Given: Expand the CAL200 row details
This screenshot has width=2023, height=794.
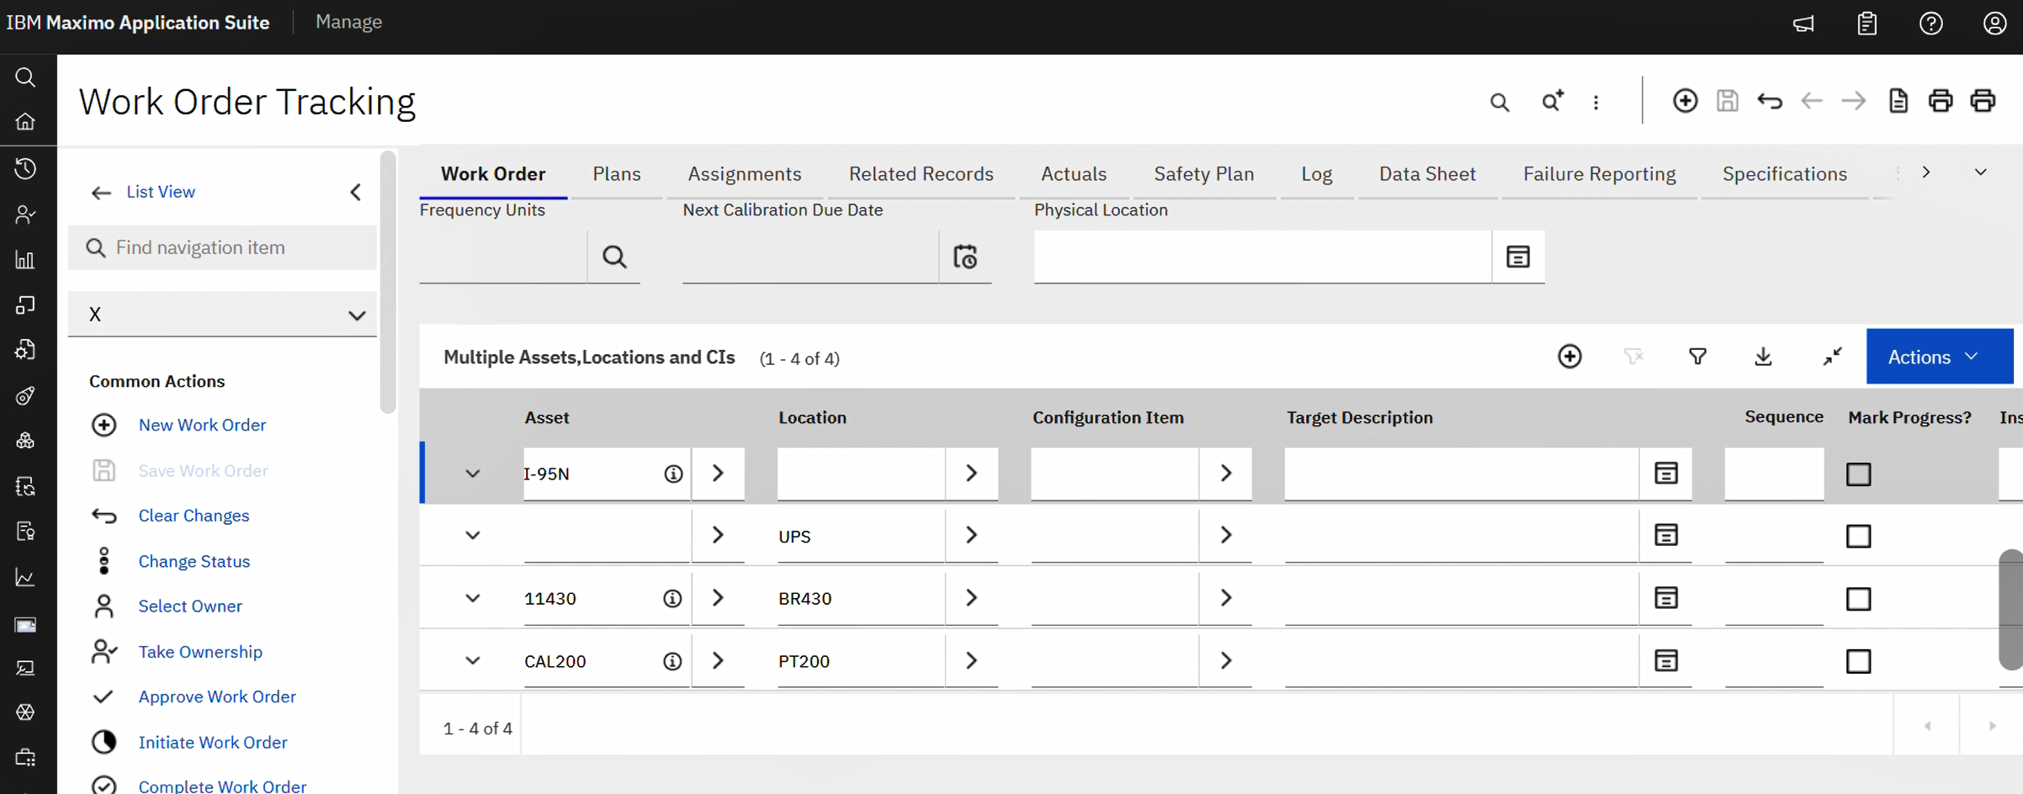Looking at the screenshot, I should pyautogui.click(x=473, y=661).
